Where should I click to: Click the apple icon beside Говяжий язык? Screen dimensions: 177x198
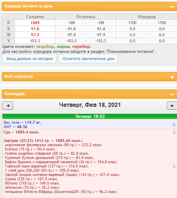coord(174,166)
